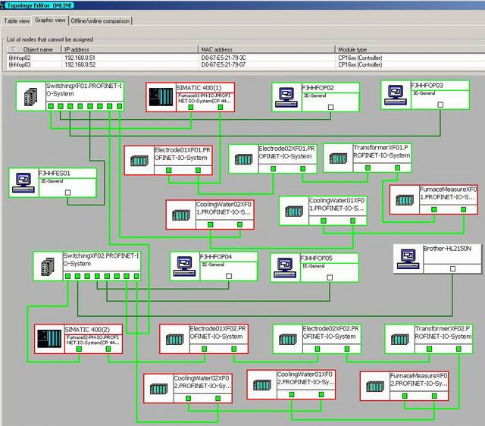485x426 pixels.
Task: Select the SwitchingXF01 switch device icon
Action: click(x=31, y=96)
